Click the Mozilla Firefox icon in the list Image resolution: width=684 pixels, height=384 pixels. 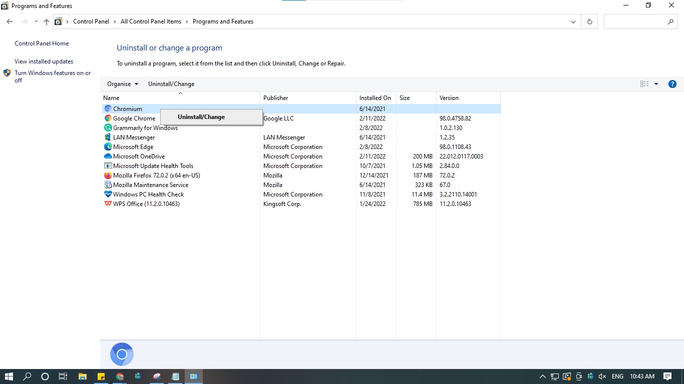point(108,175)
